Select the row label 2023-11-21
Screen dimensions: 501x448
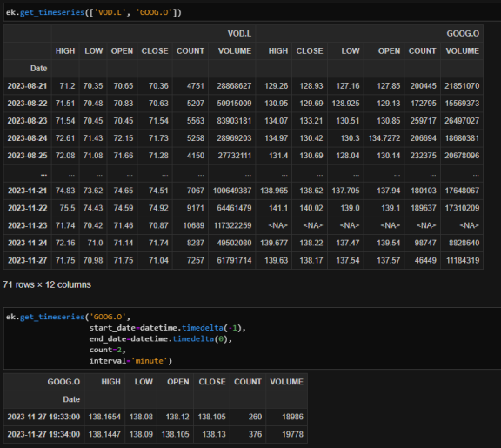pos(27,191)
